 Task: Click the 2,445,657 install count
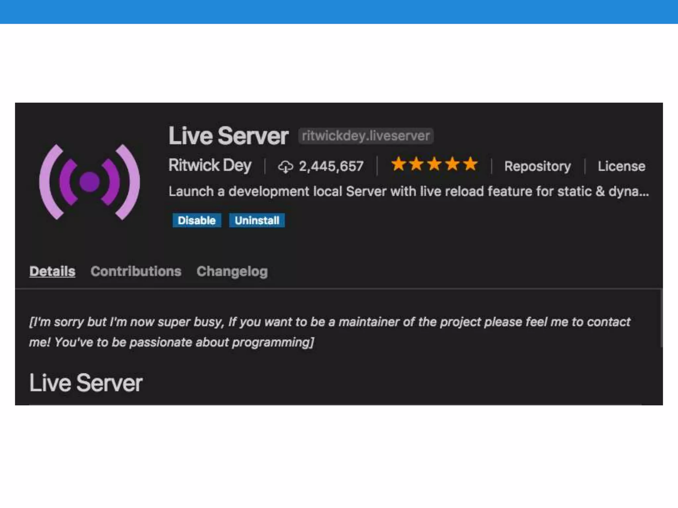coord(331,166)
